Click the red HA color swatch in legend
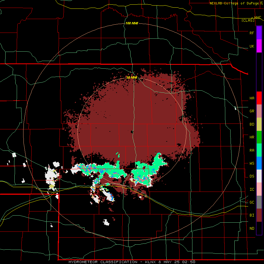The width and height of the screenshot is (264, 264). 259,98
